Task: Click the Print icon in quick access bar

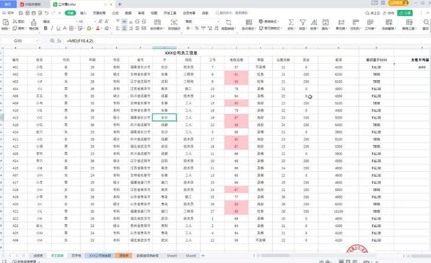Action: 34,13
